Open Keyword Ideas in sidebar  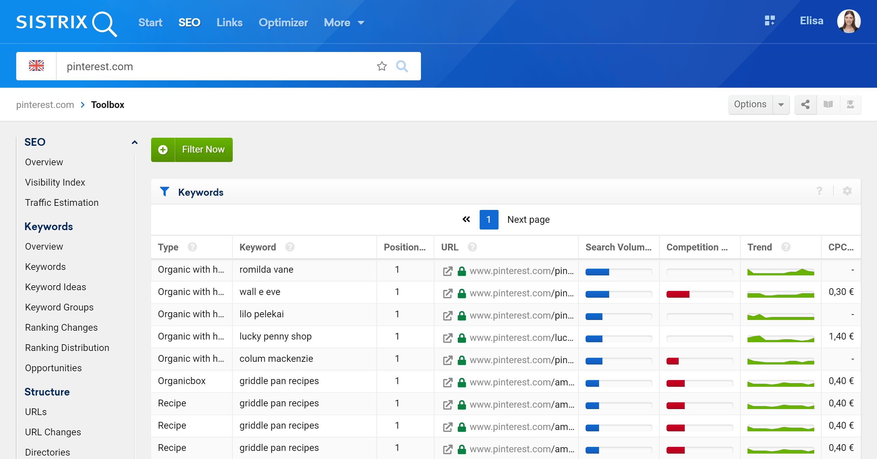pyautogui.click(x=56, y=287)
